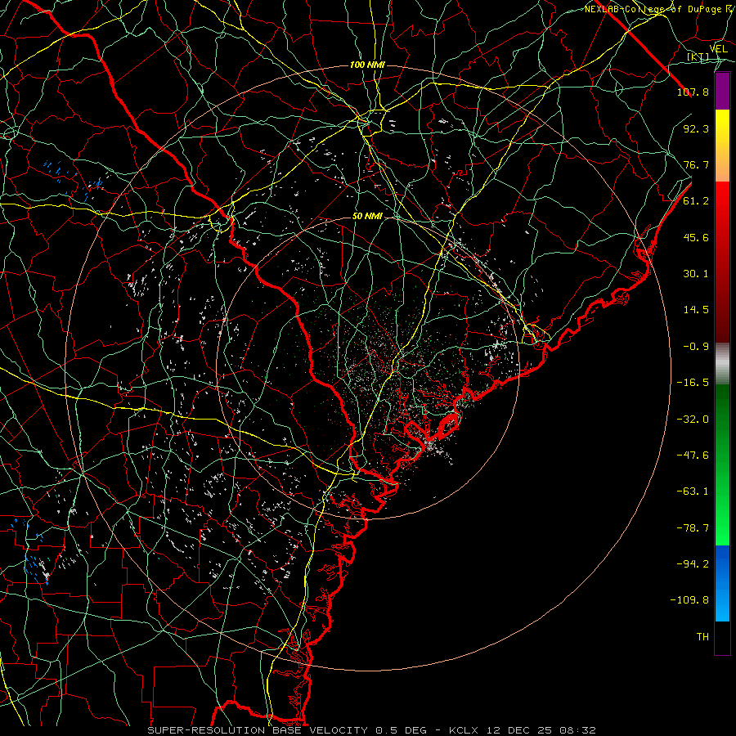Click the 30.1 velocity scale value
736x736 pixels.
tap(696, 274)
